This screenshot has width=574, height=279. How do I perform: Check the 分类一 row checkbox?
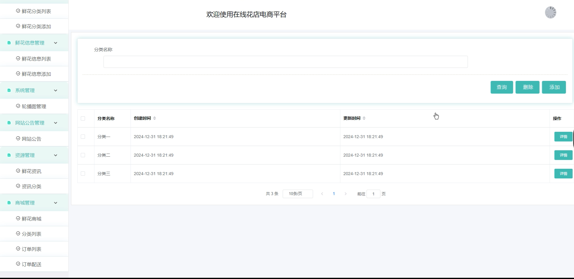click(x=83, y=137)
